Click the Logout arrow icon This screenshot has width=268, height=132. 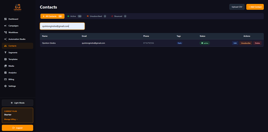coord(14,128)
